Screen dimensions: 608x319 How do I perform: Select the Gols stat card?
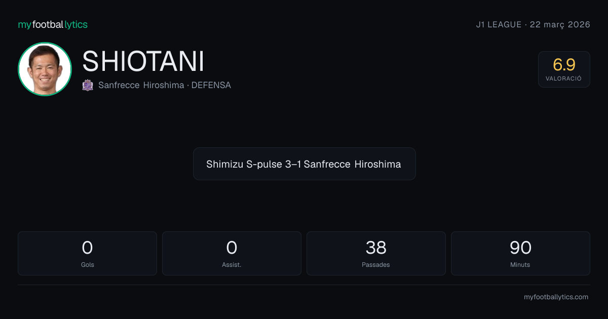87,253
